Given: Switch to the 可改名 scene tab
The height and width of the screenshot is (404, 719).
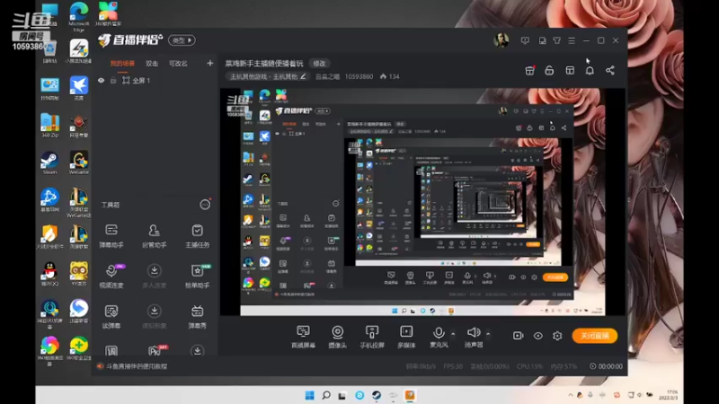Looking at the screenshot, I should 178,64.
